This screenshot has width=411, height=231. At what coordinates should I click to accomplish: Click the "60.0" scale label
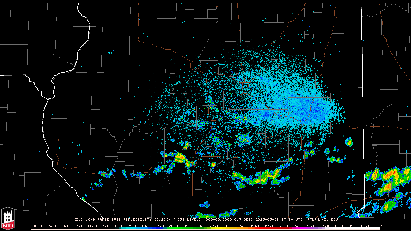(x=284, y=226)
